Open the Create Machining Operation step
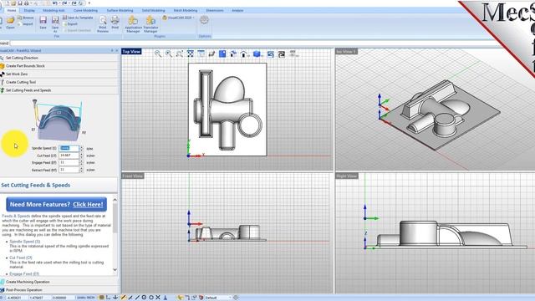535x301 pixels. (59, 282)
